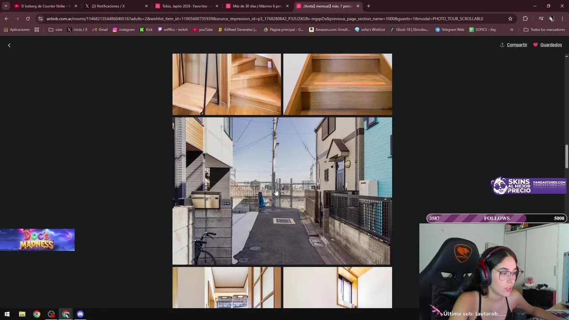This screenshot has width=569, height=320.
Task: Bookmark this page with the star icon
Action: [510, 19]
